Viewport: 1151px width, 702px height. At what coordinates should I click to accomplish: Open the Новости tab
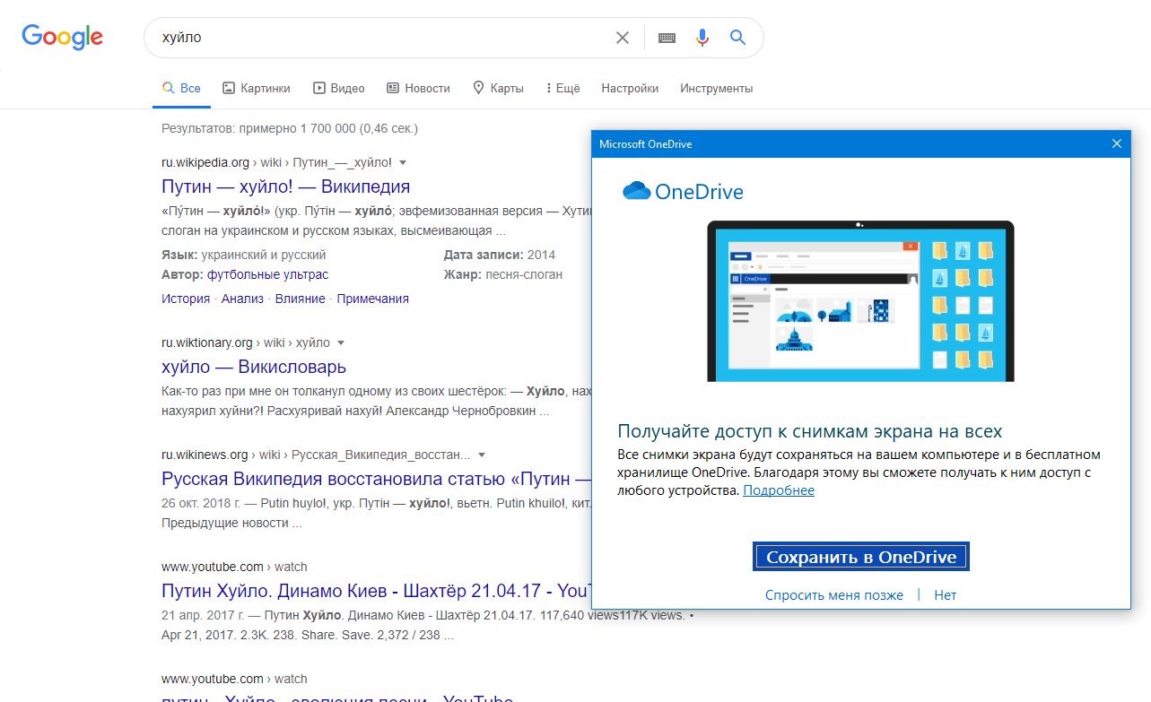tap(418, 89)
